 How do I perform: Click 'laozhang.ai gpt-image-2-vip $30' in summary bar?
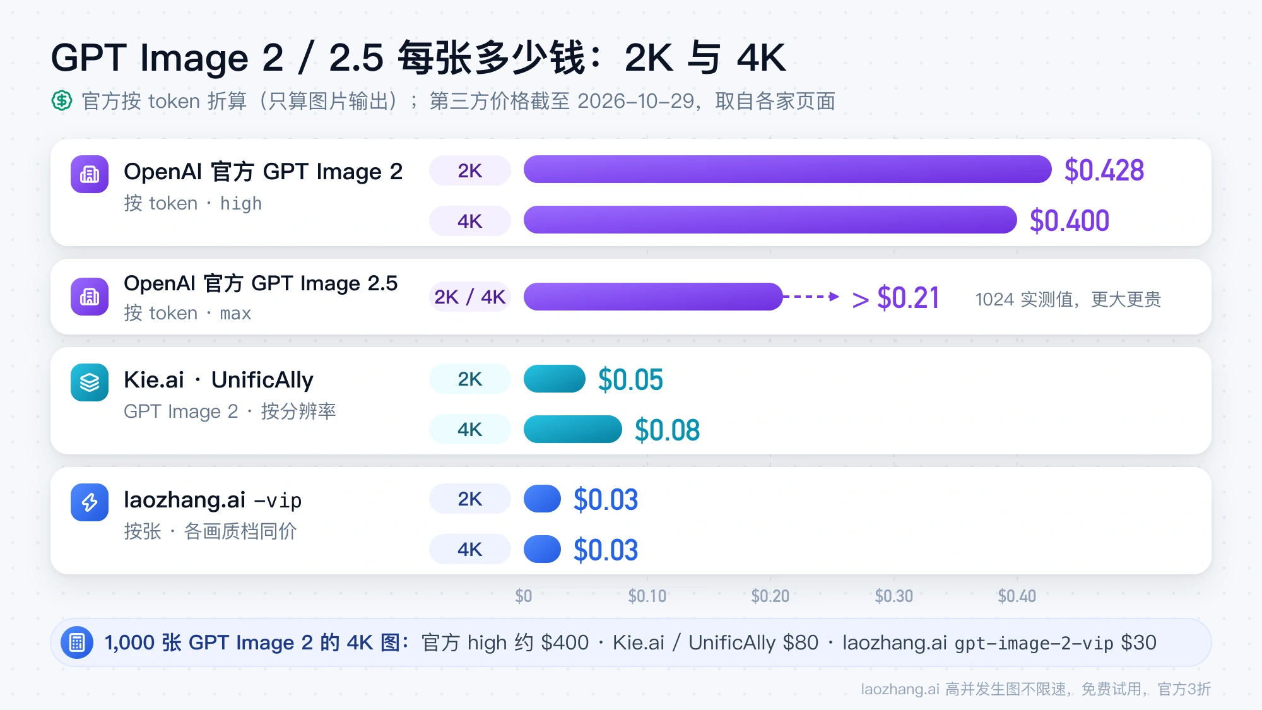(x=1000, y=642)
